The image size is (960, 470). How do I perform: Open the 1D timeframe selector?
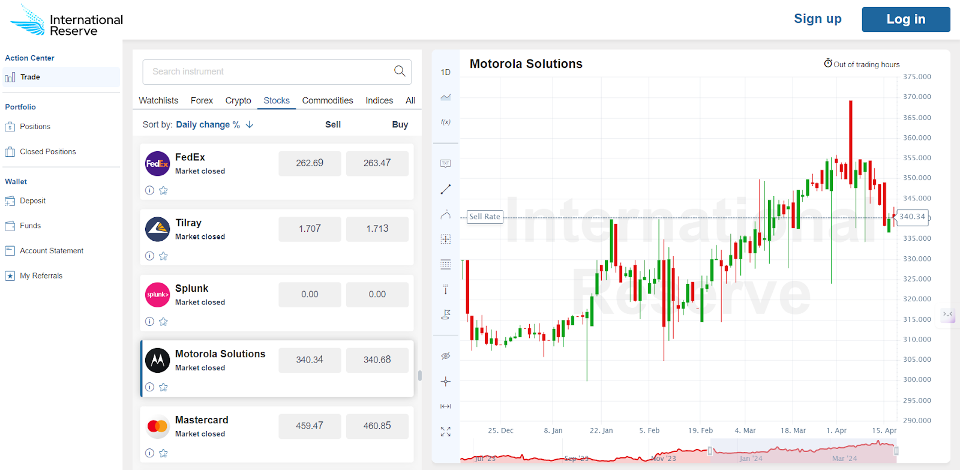445,72
